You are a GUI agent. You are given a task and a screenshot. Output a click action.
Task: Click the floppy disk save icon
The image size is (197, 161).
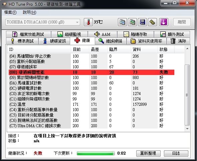(142, 22)
